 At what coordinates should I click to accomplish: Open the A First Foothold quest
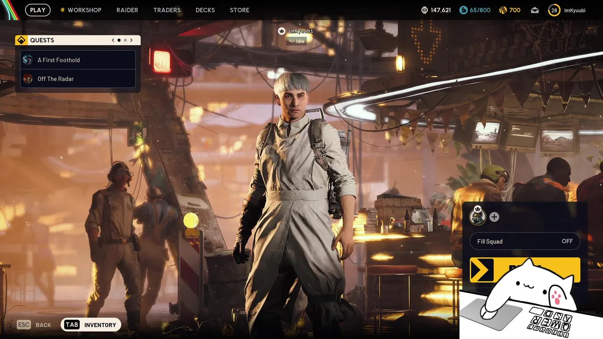pyautogui.click(x=78, y=60)
